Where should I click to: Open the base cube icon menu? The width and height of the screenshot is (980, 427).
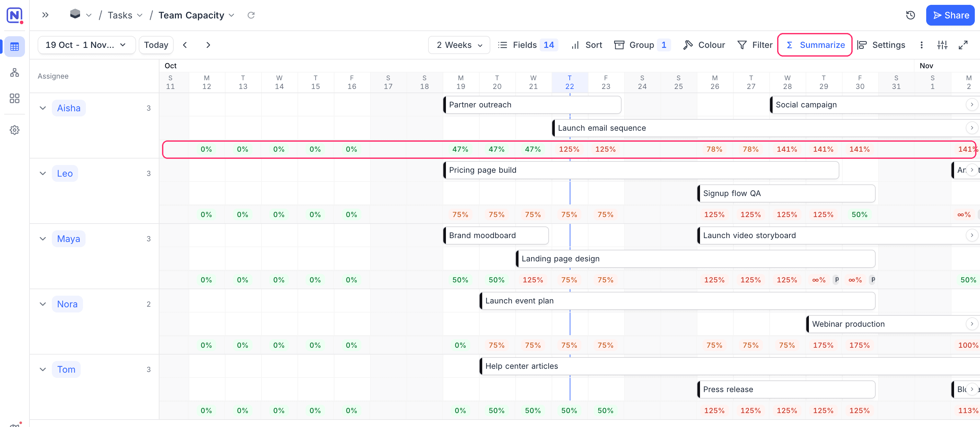80,15
